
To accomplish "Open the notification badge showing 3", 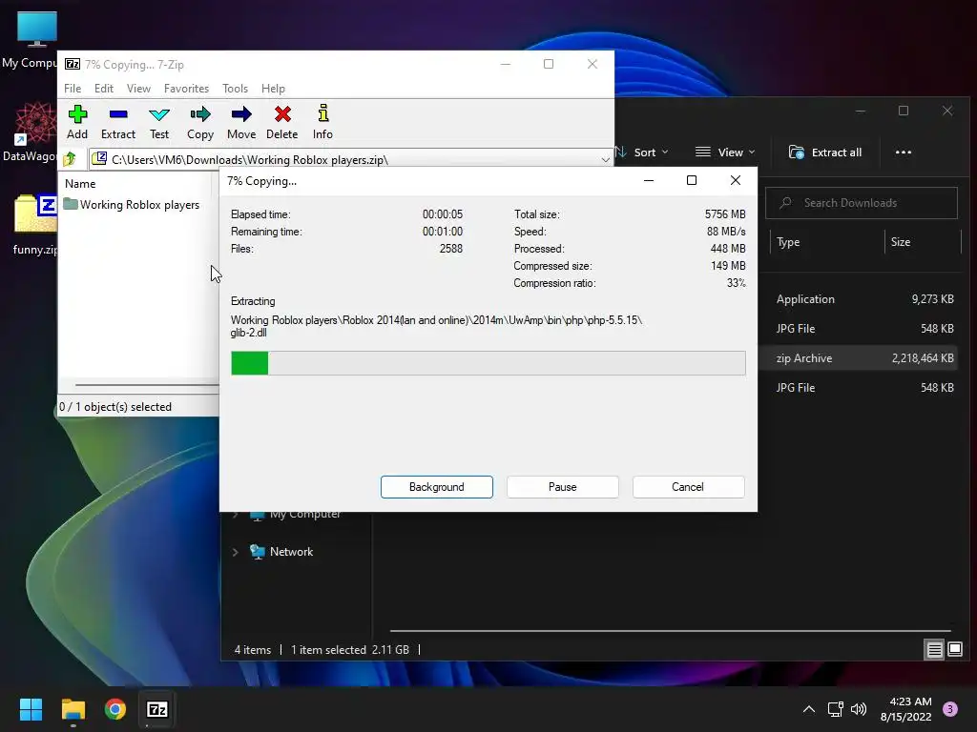I will 950,709.
